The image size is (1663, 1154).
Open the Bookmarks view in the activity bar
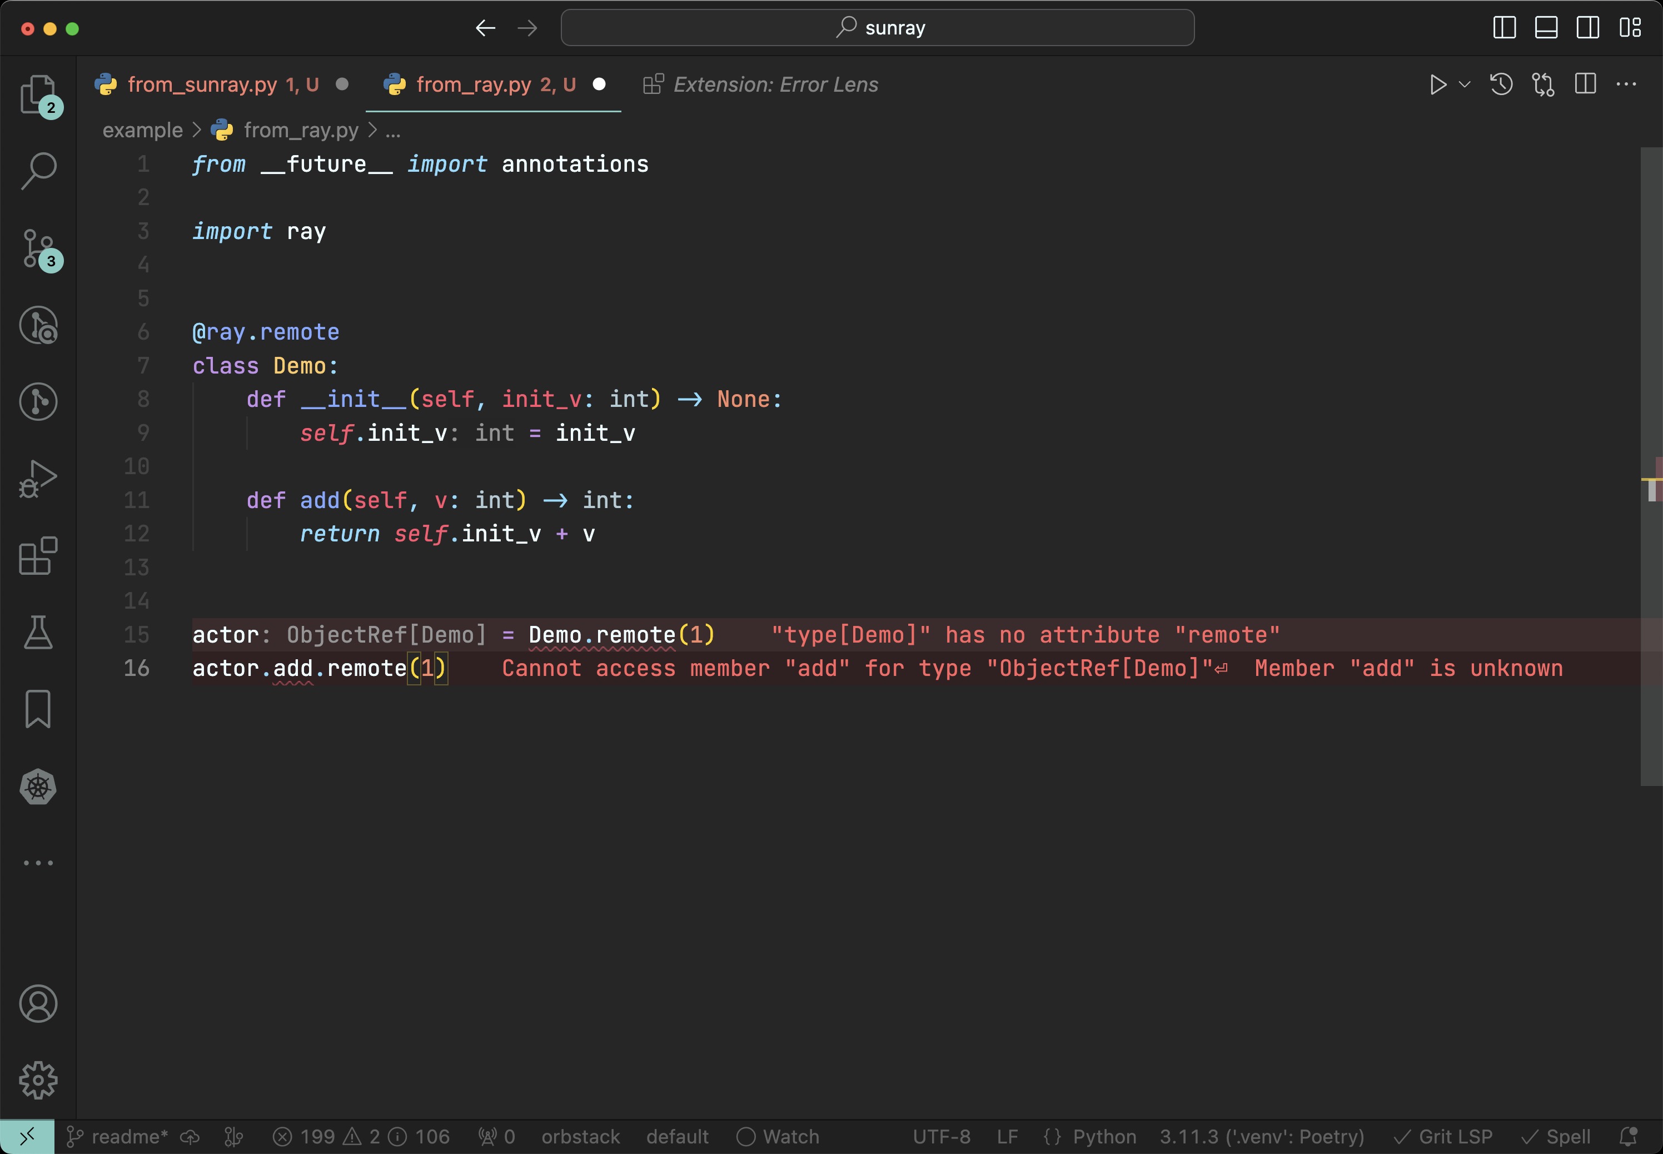(38, 709)
